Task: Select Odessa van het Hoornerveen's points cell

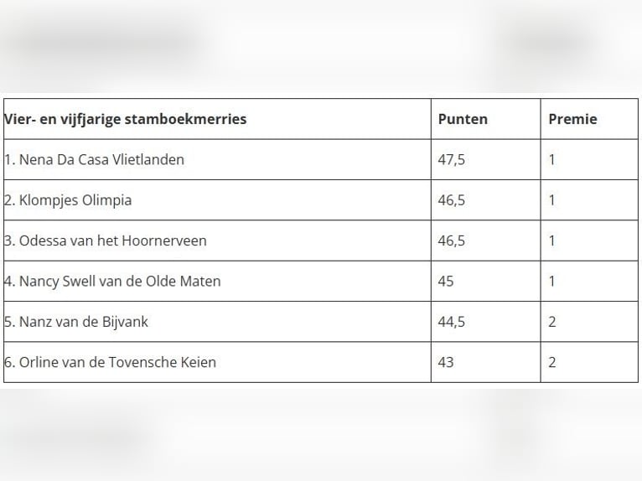Action: click(x=451, y=240)
